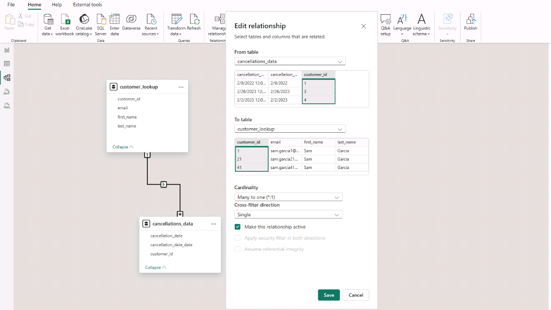Viewport: 551px width, 310px height.
Task: Save the relationship changes
Action: click(x=329, y=295)
